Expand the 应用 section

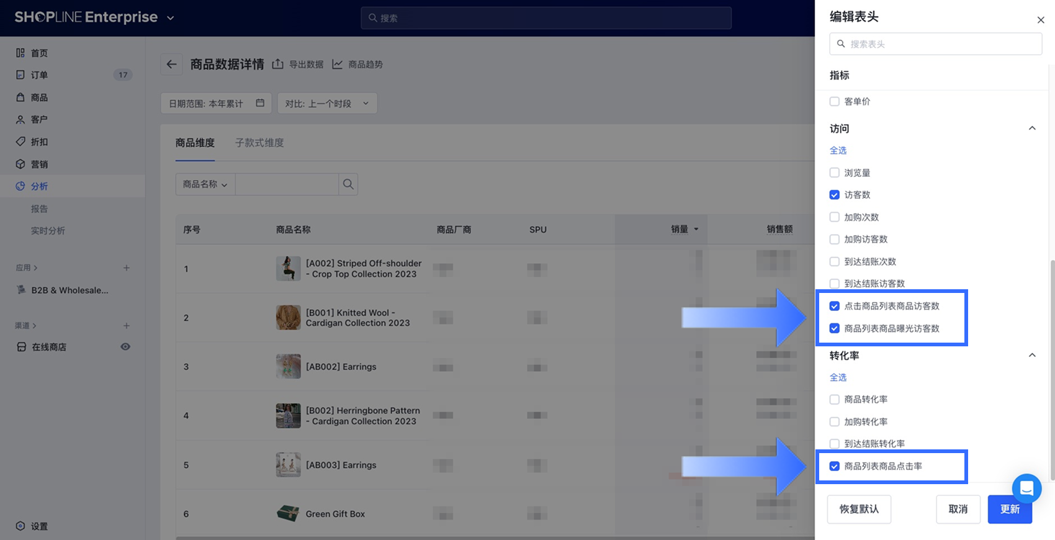point(27,268)
